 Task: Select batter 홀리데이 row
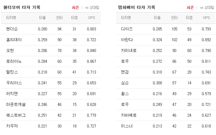[51, 40]
